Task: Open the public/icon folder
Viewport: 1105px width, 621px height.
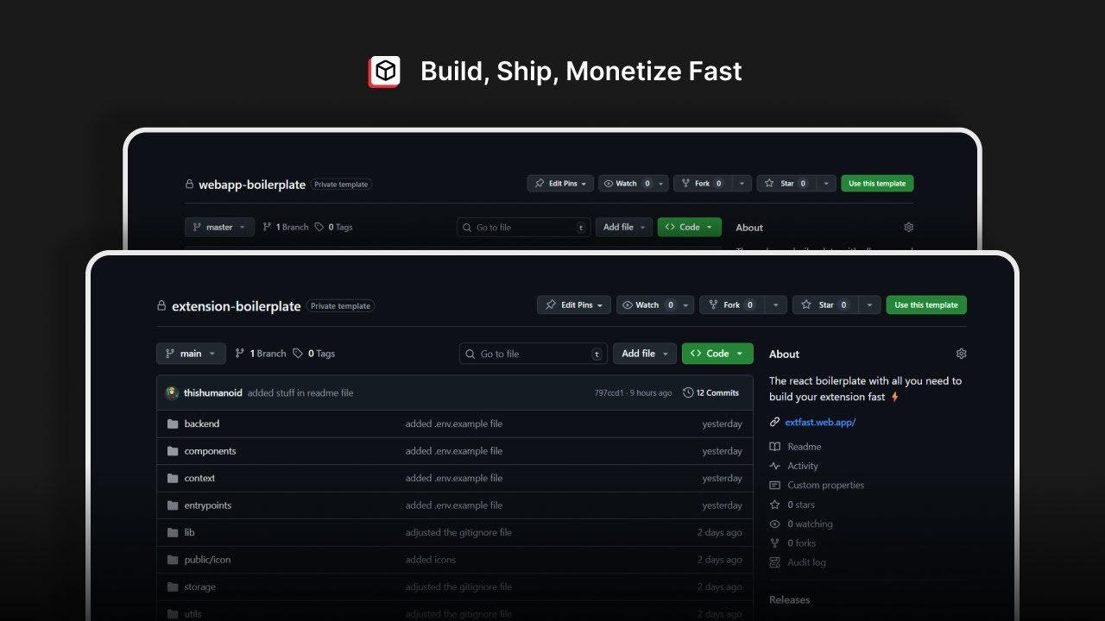Action: coord(207,560)
